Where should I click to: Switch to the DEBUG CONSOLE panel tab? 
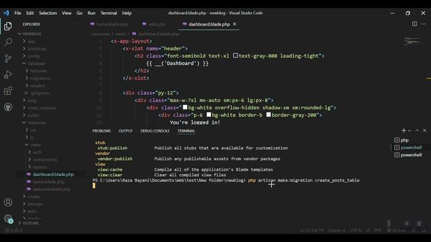155,131
